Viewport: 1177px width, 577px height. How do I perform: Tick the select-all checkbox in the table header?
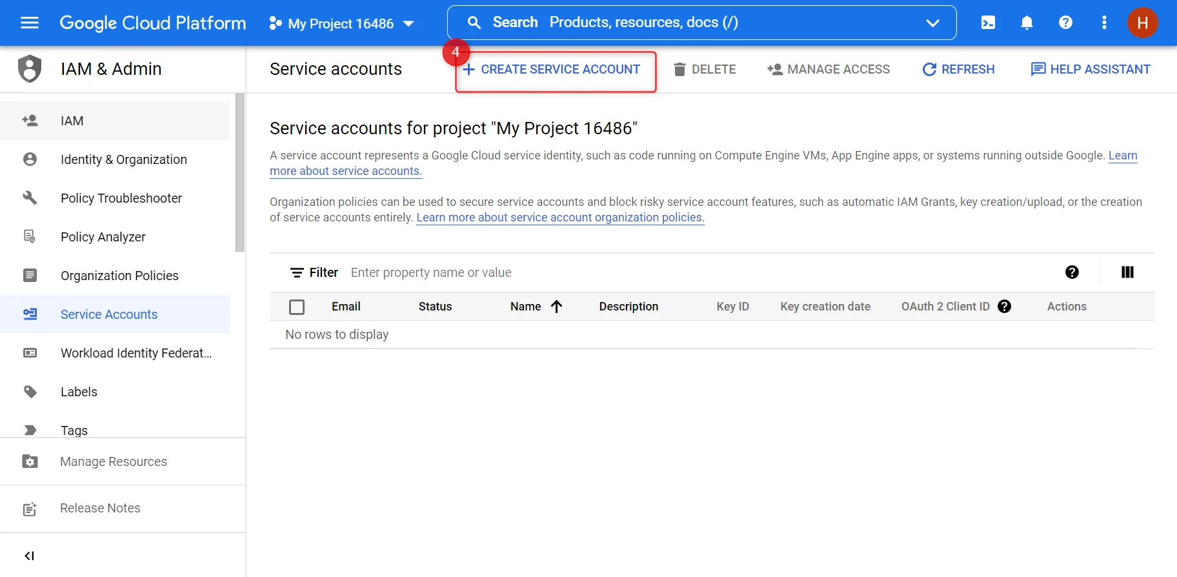click(x=297, y=307)
